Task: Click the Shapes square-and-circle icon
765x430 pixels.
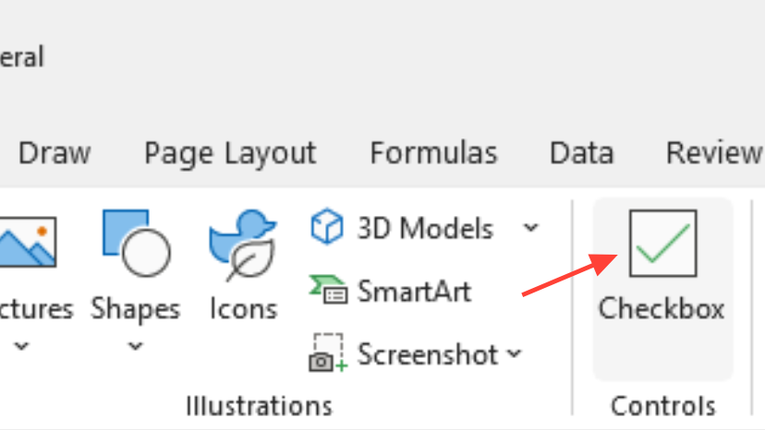Action: pyautogui.click(x=135, y=243)
